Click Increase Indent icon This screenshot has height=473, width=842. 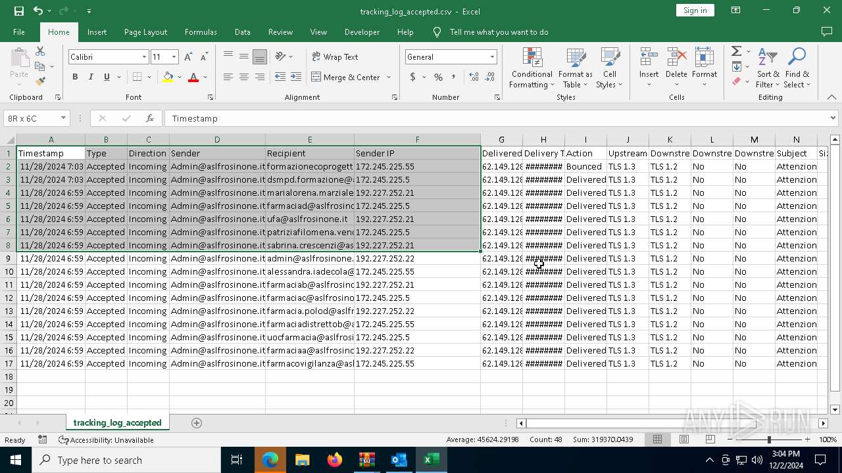coord(297,77)
